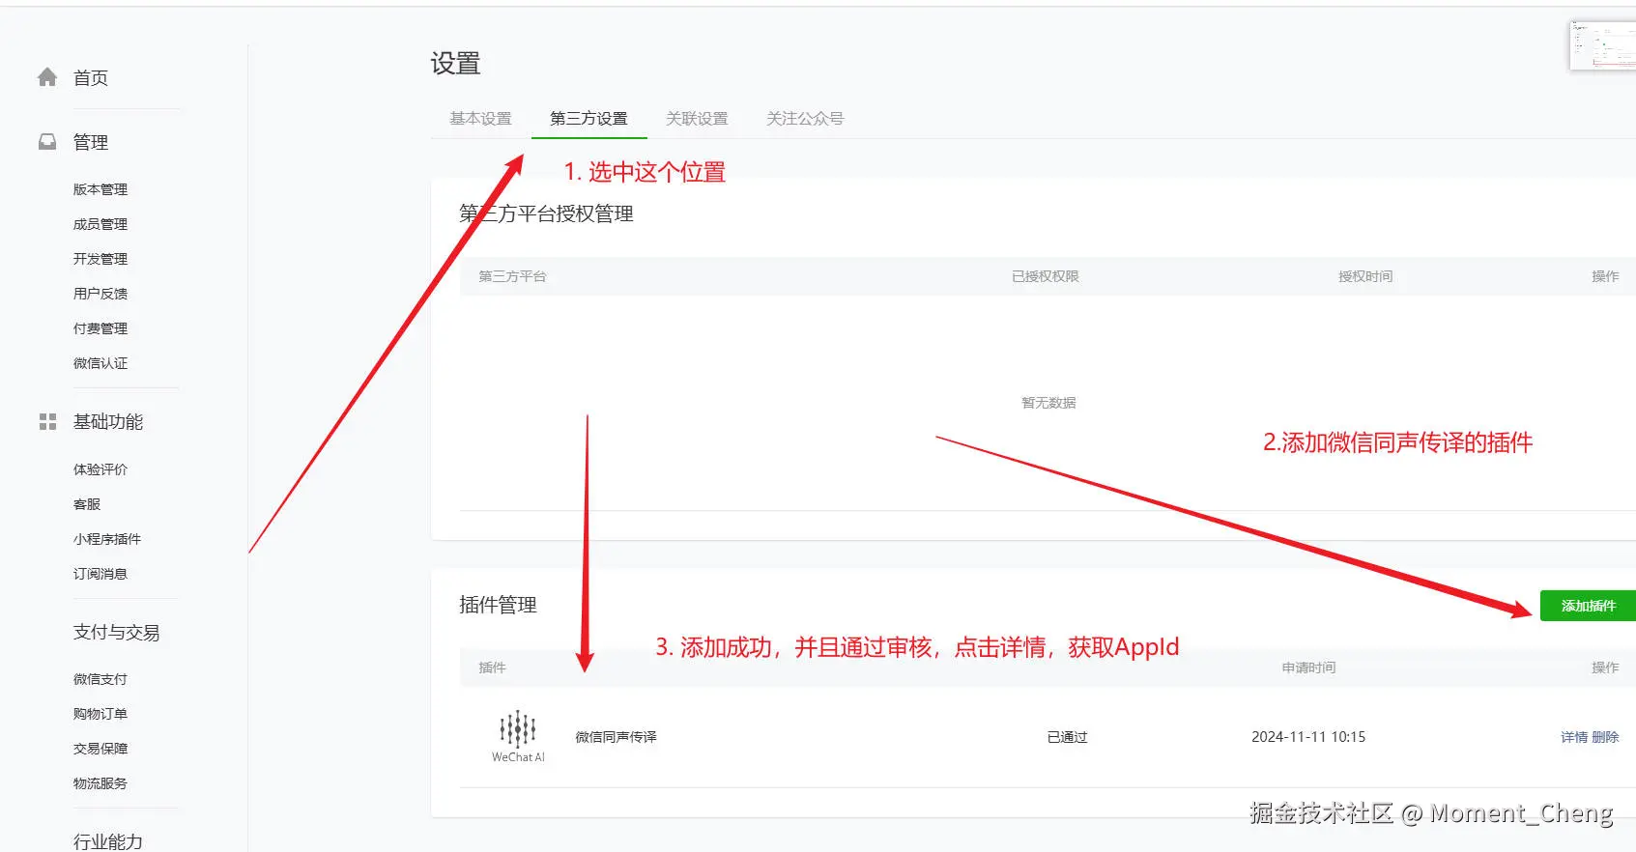Switch to the 关注公众号 tab
Screen dimensions: 1636x852
[x=805, y=119]
